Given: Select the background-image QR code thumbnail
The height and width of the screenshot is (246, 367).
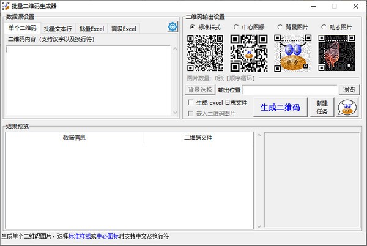Looking at the screenshot, I should click(x=292, y=53).
